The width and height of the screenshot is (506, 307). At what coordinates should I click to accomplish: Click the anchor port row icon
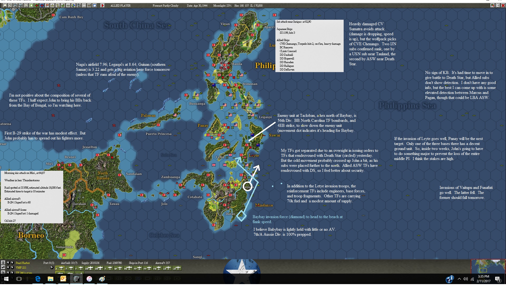coord(3,263)
